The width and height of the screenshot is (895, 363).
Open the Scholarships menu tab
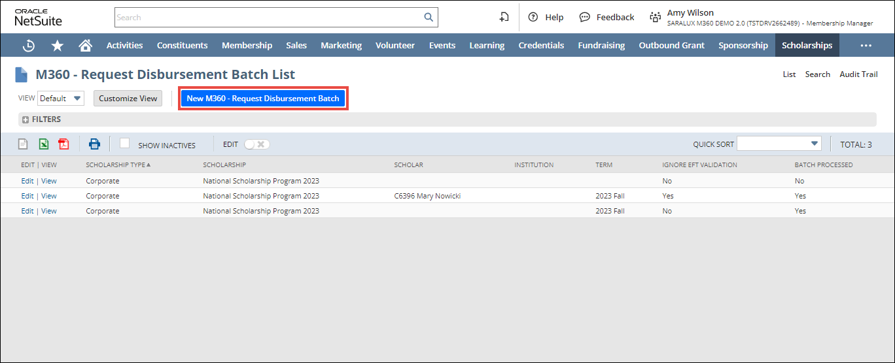(x=807, y=46)
